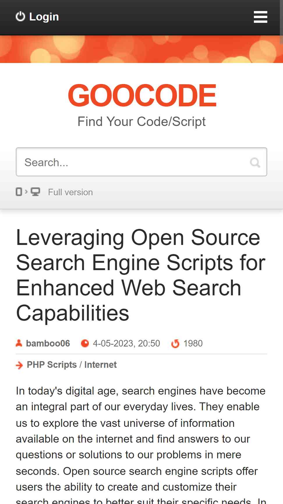Open the PHP Scripts category
This screenshot has width=283, height=504.
click(x=52, y=365)
